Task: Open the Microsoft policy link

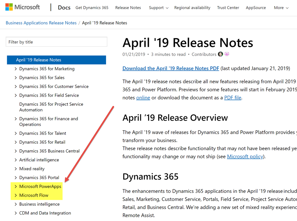Action: click(x=245, y=157)
